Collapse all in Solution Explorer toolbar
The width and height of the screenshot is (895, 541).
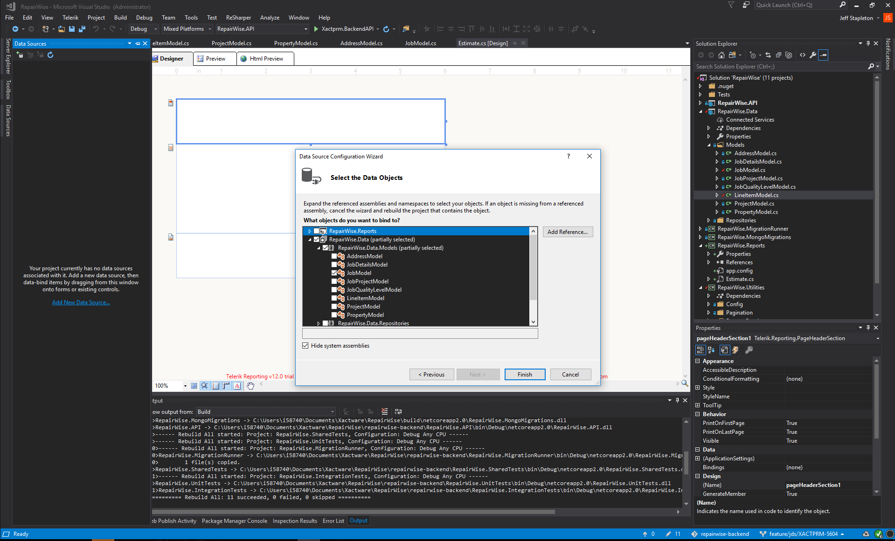pyautogui.click(x=778, y=55)
